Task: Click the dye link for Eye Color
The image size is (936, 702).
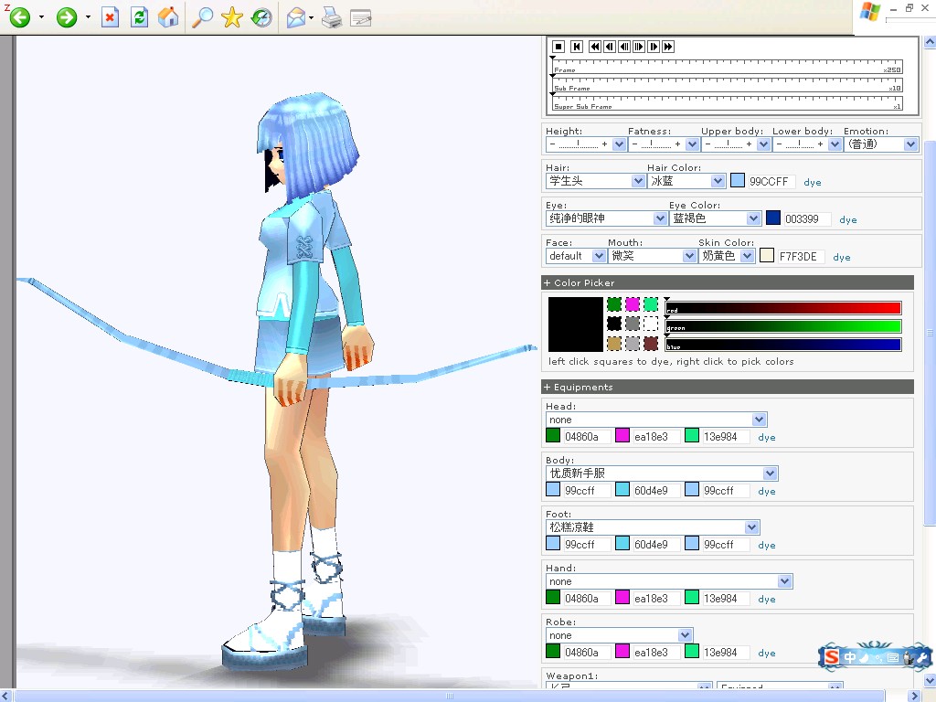Action: 847,219
